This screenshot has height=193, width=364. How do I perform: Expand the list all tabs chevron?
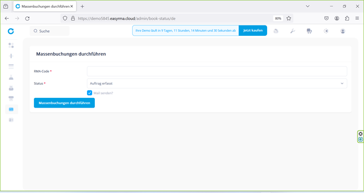pos(308,6)
